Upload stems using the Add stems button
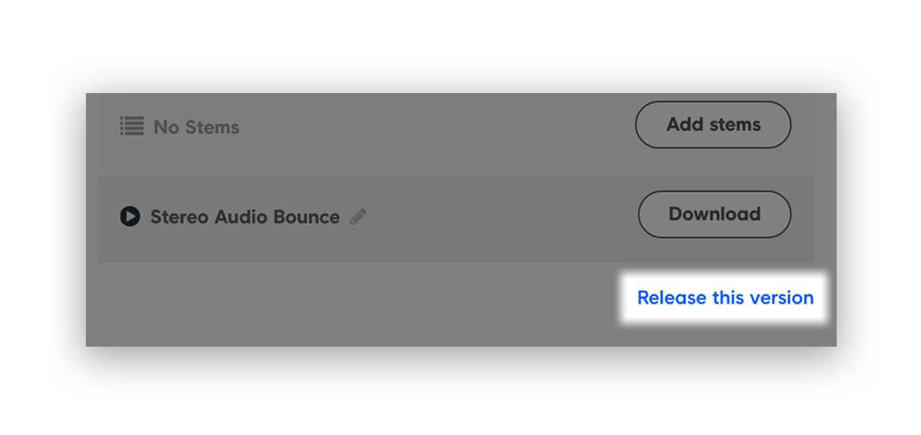Viewport: 921px width, 435px height. coord(713,124)
